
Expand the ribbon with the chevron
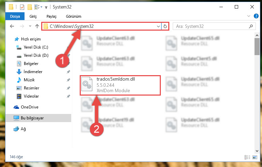(x=249, y=16)
